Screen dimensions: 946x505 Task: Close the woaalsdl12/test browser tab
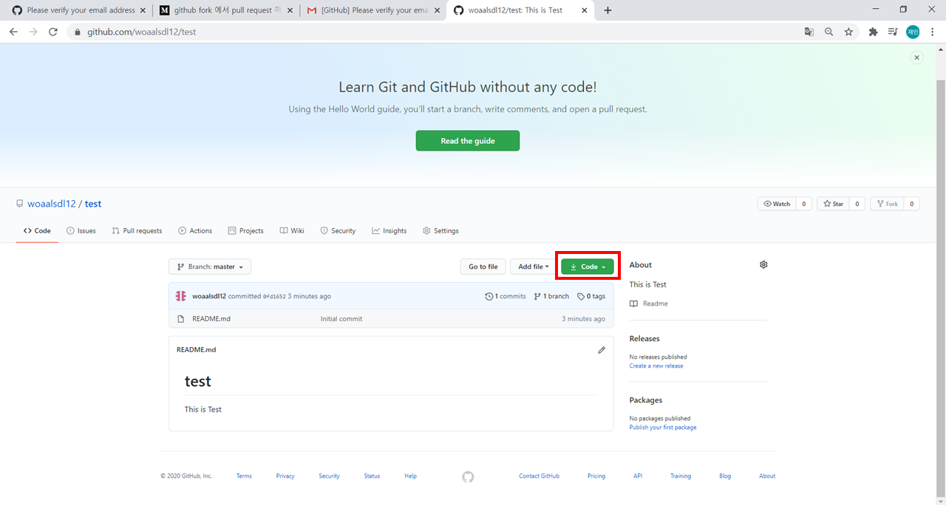584,10
